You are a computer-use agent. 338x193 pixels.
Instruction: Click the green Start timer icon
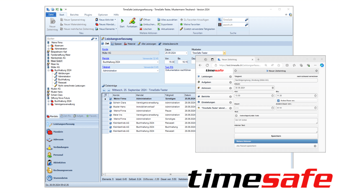click(122, 21)
